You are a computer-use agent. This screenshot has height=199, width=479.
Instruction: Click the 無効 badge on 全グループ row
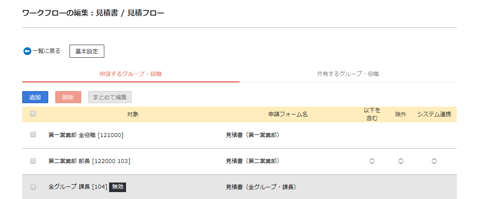tap(118, 187)
